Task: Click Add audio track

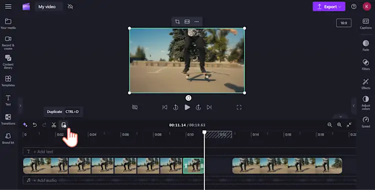Action: click(x=45, y=181)
